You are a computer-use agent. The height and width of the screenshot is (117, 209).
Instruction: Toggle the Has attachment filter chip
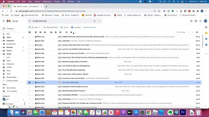pyautogui.click(x=51, y=27)
